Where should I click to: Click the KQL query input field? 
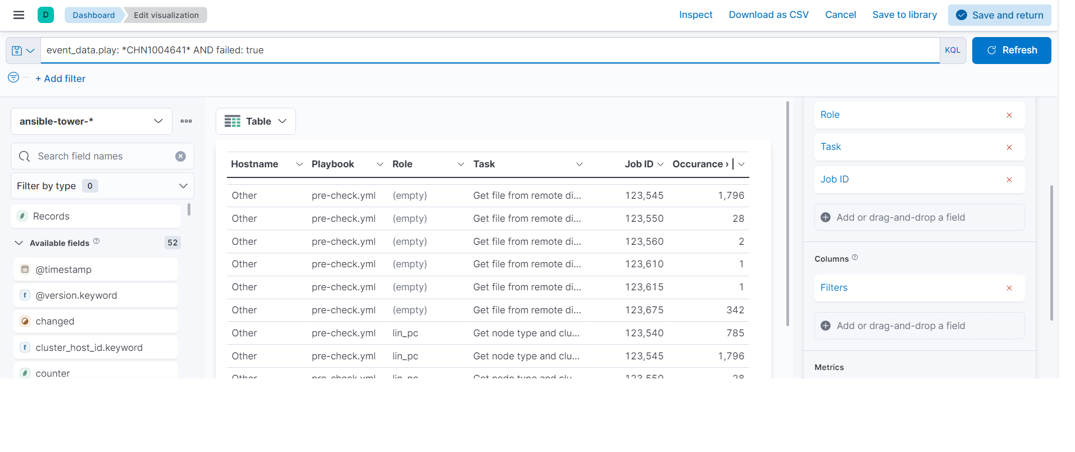click(x=489, y=51)
